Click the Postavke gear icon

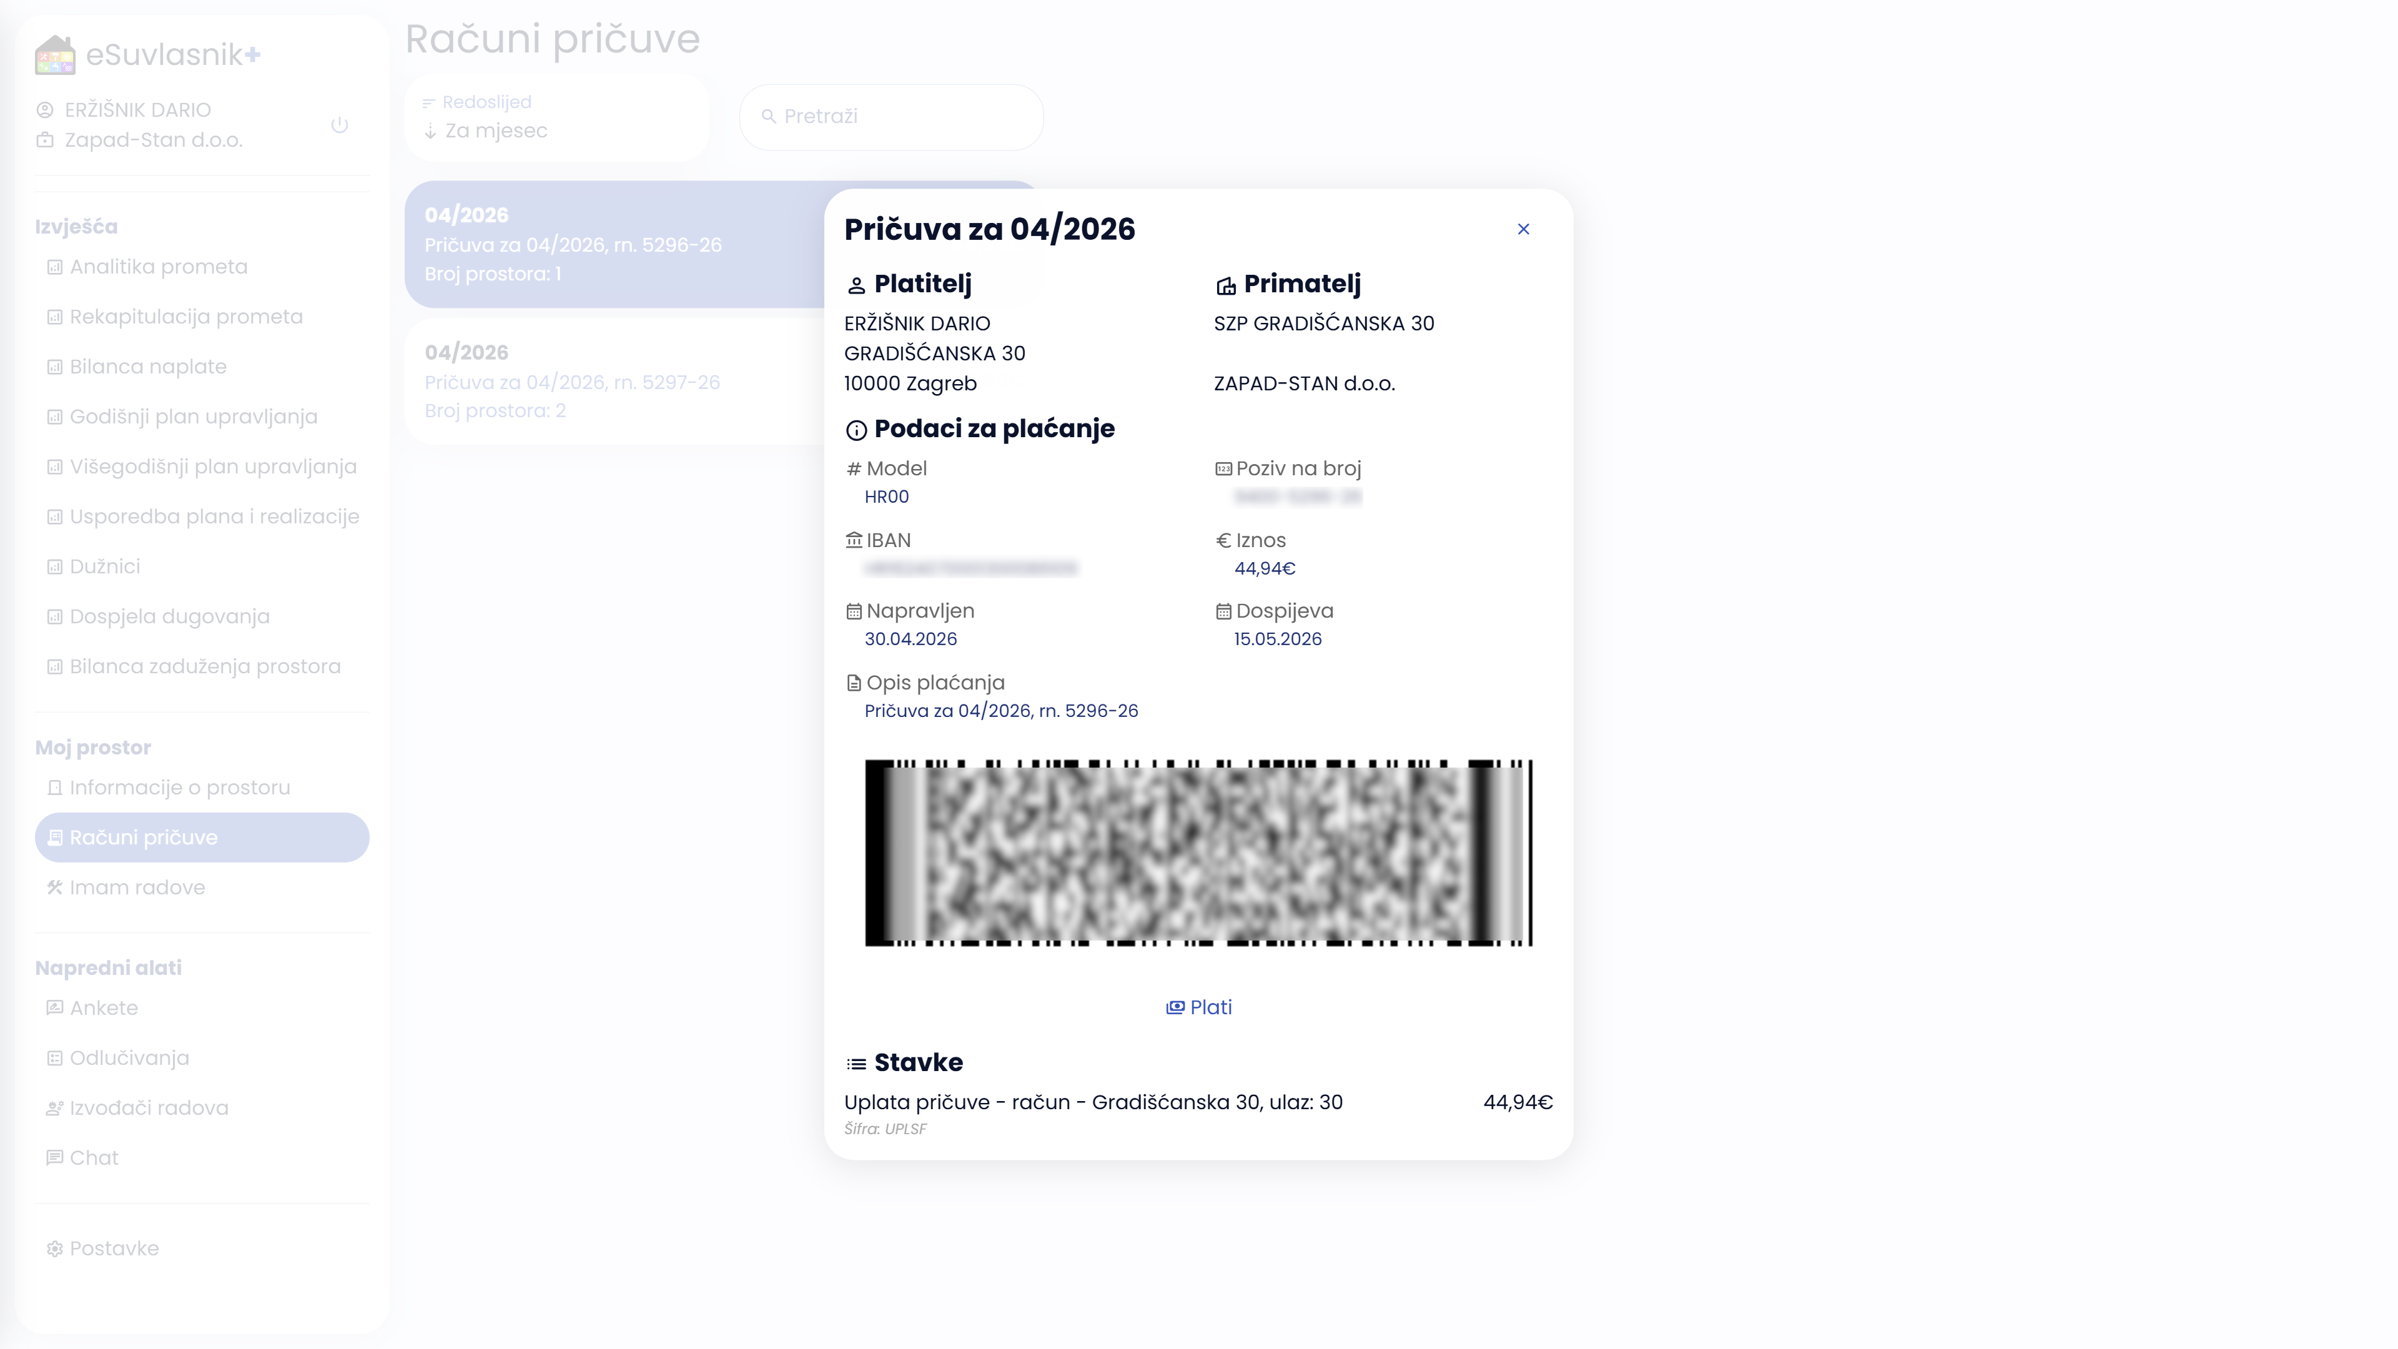[x=55, y=1249]
